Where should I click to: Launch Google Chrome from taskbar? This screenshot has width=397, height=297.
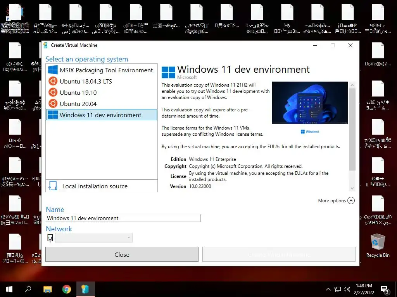[x=67, y=289]
